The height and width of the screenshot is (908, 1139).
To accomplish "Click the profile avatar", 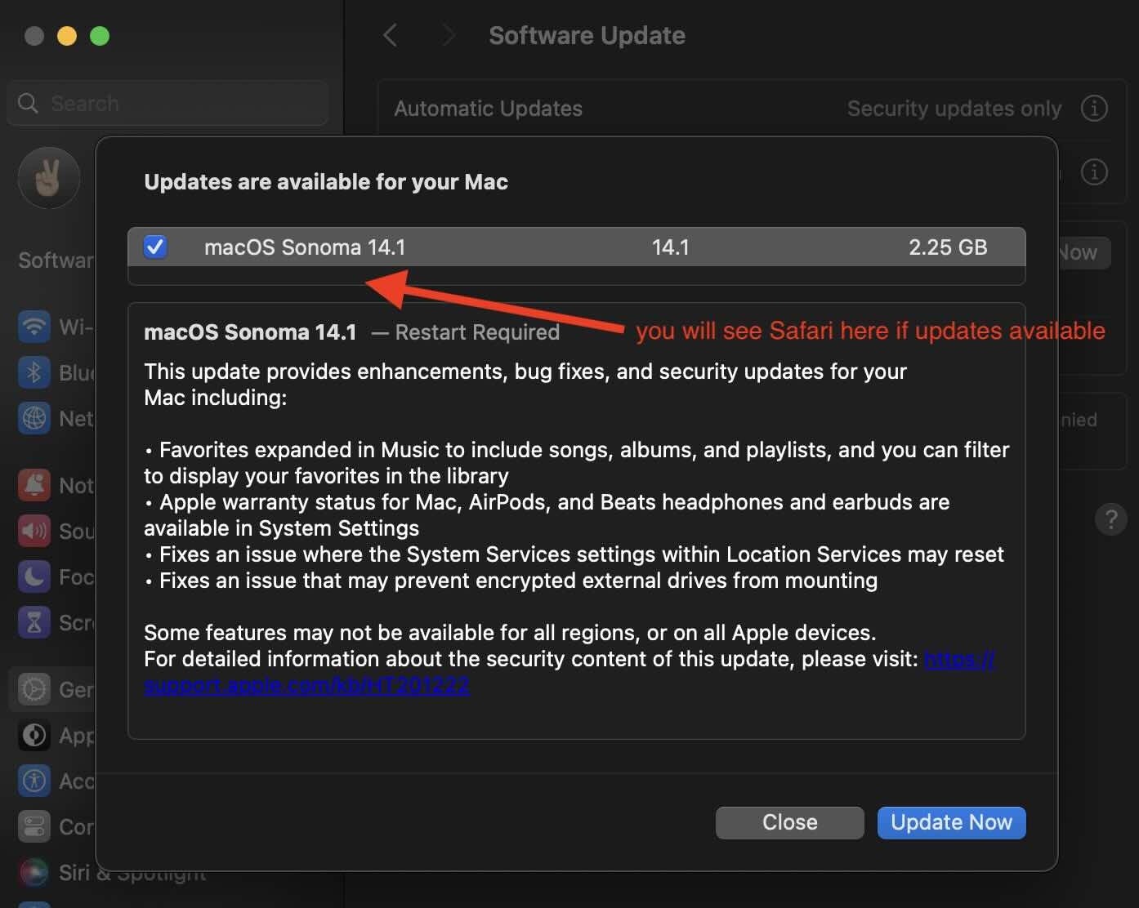I will (48, 177).
